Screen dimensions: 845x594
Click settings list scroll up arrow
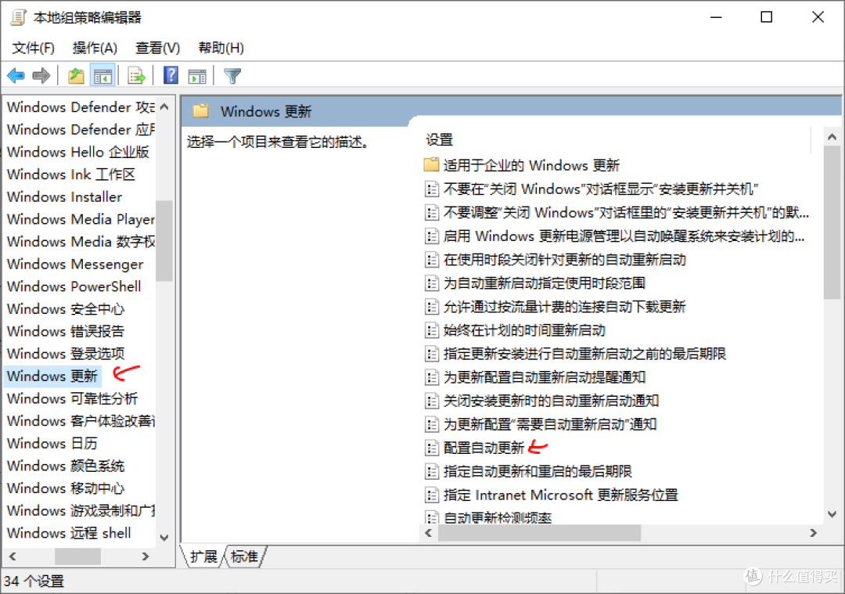832,137
